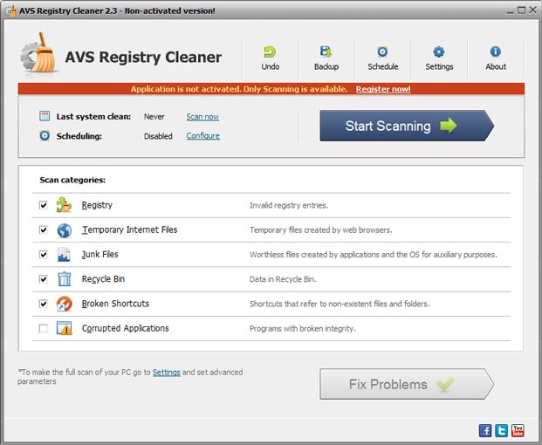
Task: Minimize the AVS Registry Cleaner window
Action: (x=511, y=10)
